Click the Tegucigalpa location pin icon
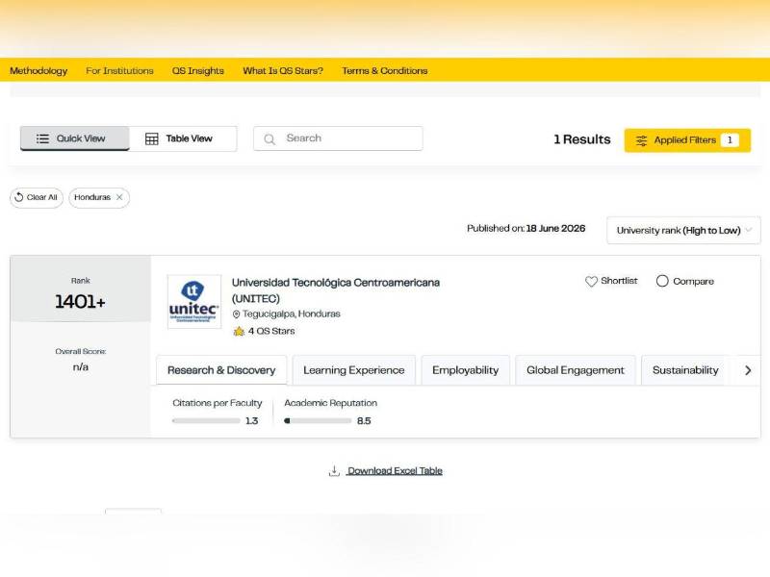 236,314
